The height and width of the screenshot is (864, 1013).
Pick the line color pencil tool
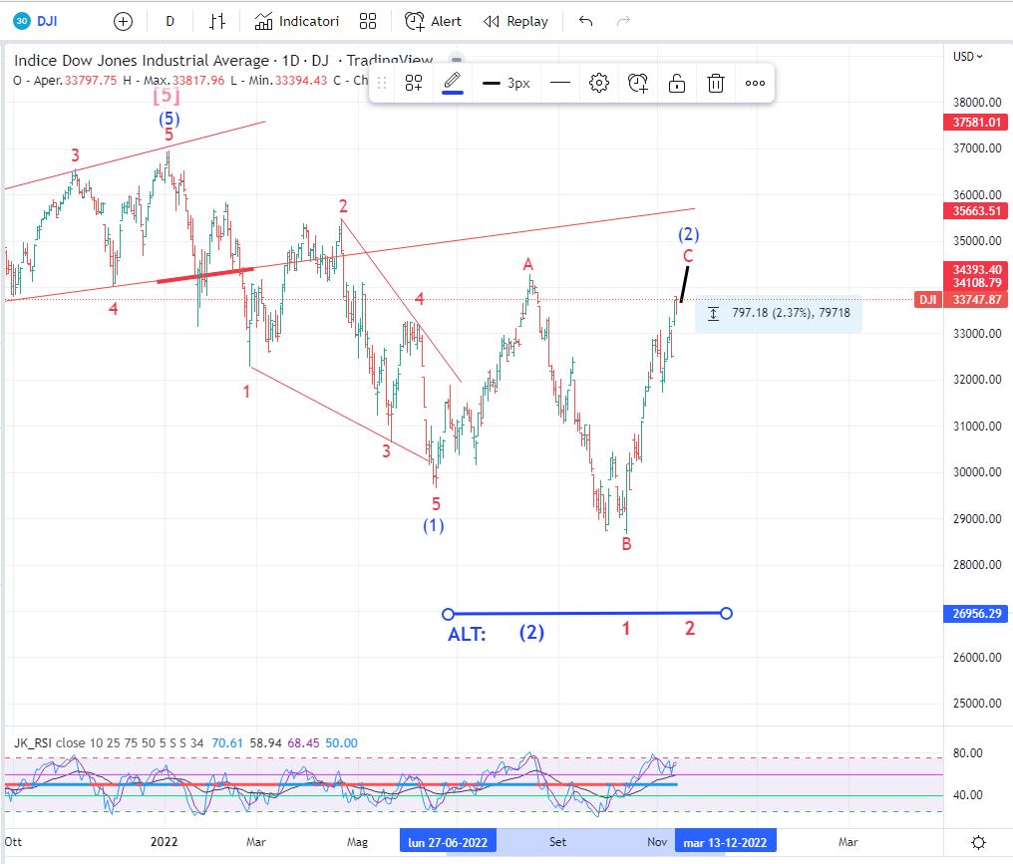pyautogui.click(x=453, y=83)
